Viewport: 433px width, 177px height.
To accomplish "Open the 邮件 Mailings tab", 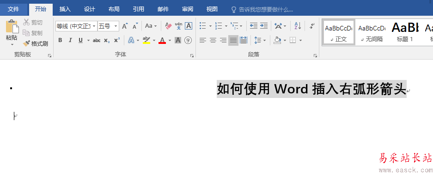I will pos(163,9).
